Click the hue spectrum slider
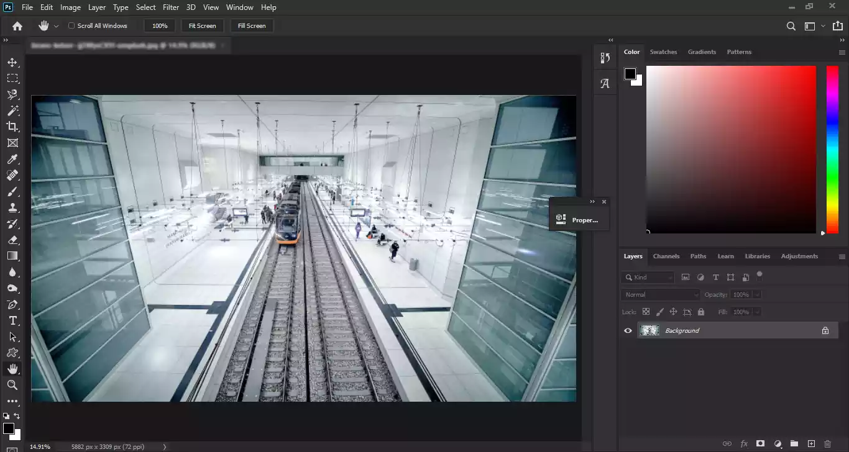Screen dimensions: 849x452 pos(832,149)
